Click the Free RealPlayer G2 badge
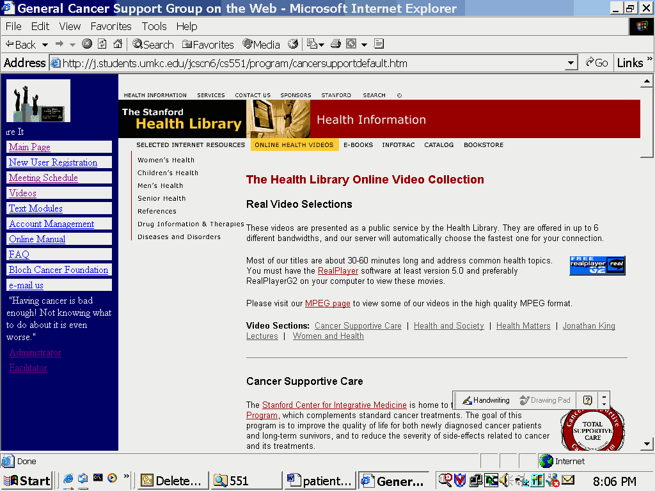Viewport: 655px width, 491px height. (597, 265)
